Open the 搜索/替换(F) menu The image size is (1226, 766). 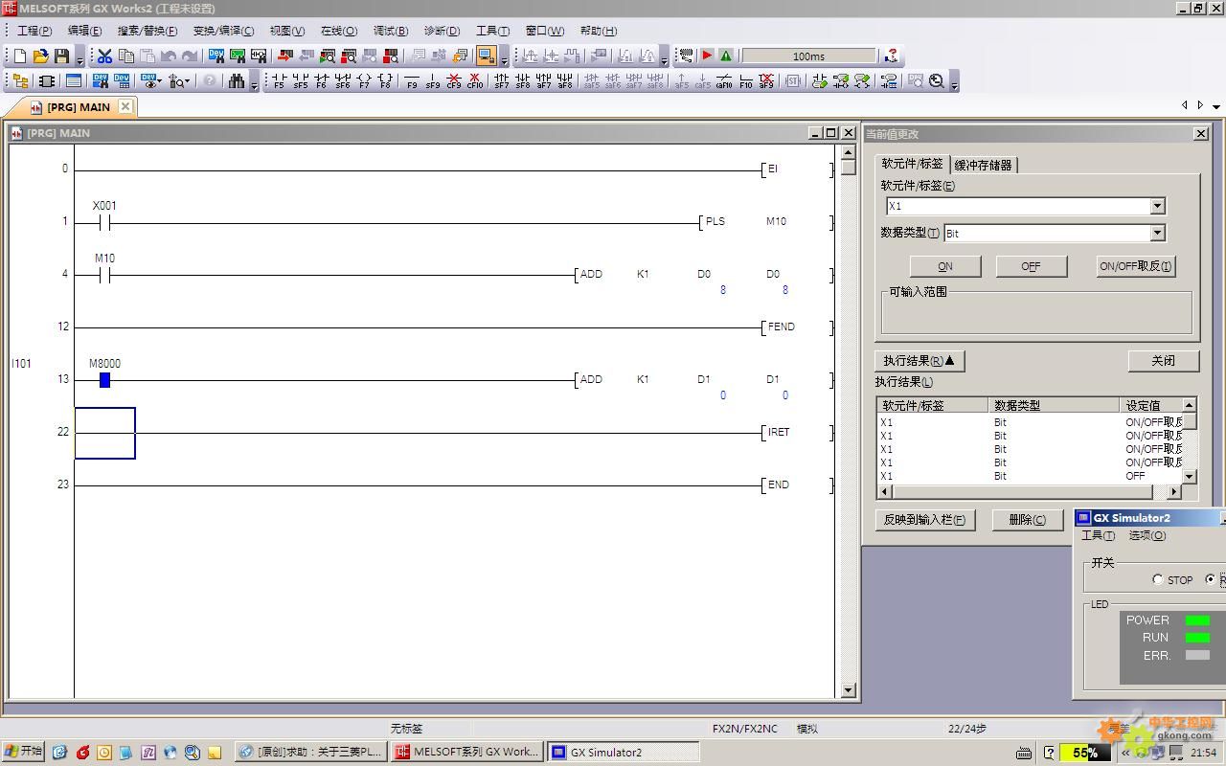pyautogui.click(x=147, y=31)
